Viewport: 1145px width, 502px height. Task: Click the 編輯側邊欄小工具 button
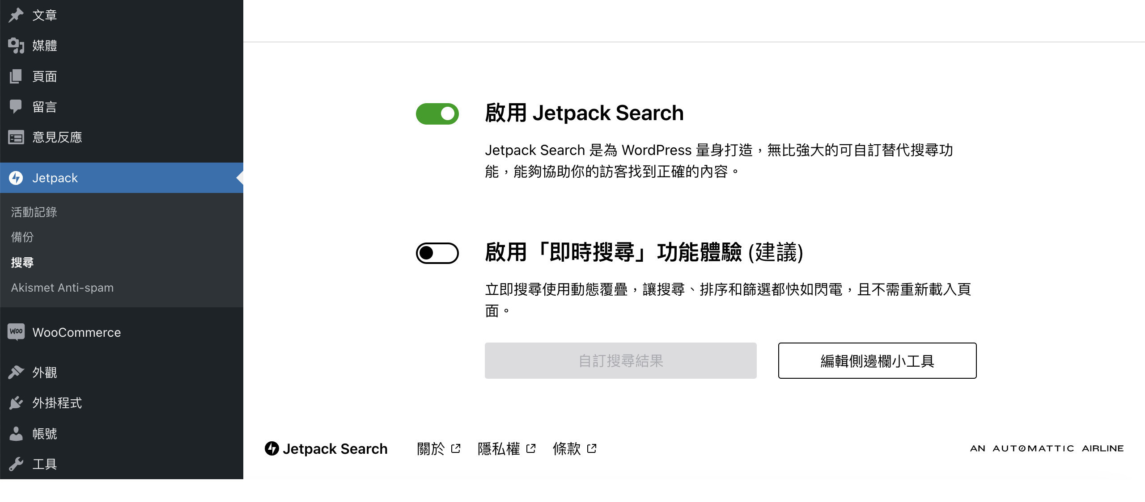click(x=878, y=361)
